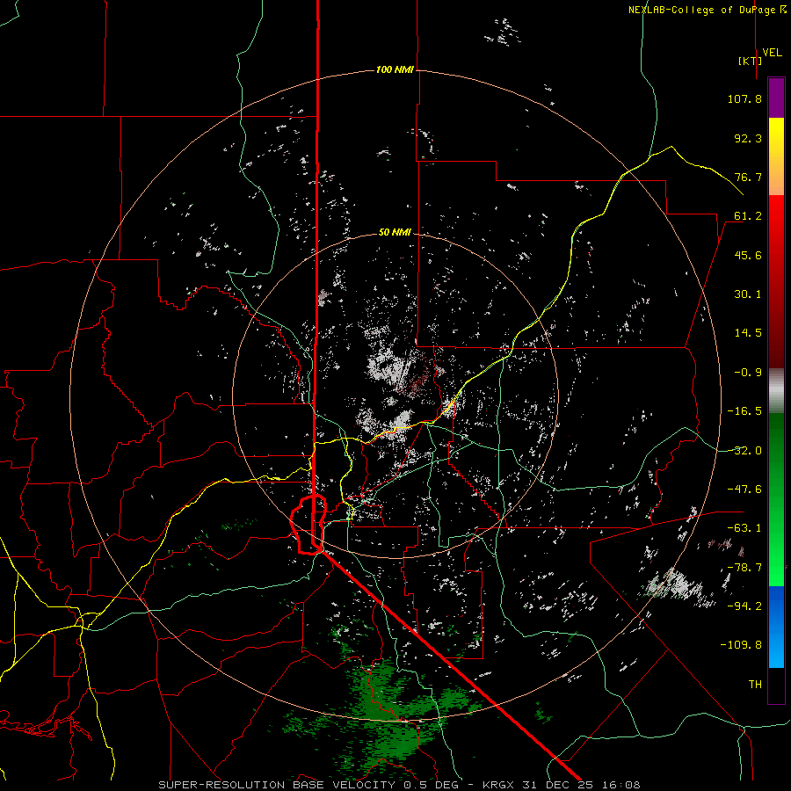This screenshot has height=791, width=791.
Task: Click the 100 NMI range ring label
Action: (395, 69)
